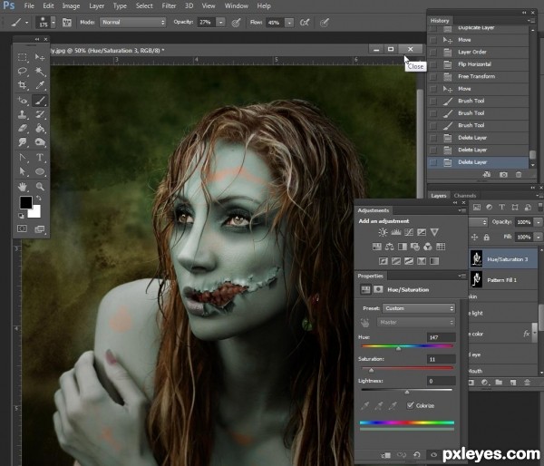Adjust the Saturation slider handle
Viewport: 544px width, 466px height.
[372, 370]
